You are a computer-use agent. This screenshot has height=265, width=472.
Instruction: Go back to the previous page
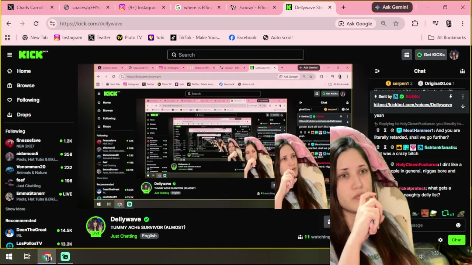coord(9,24)
